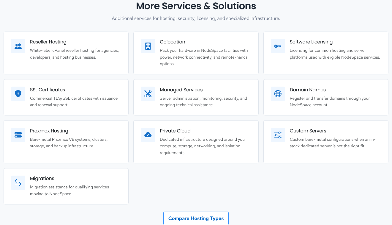Select the 'Server administration, monitoring' description
The width and height of the screenshot is (392, 225).
[203, 101]
